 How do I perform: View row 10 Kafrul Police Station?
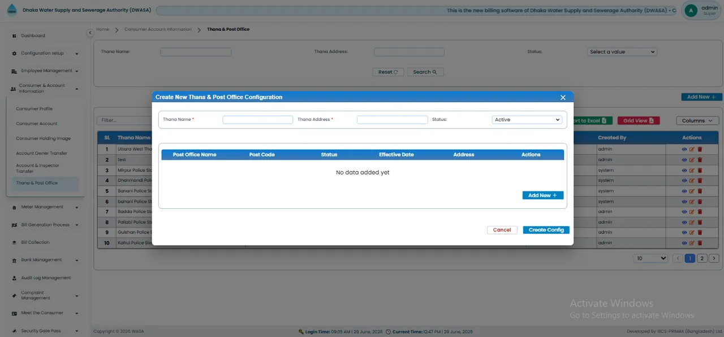(684, 243)
